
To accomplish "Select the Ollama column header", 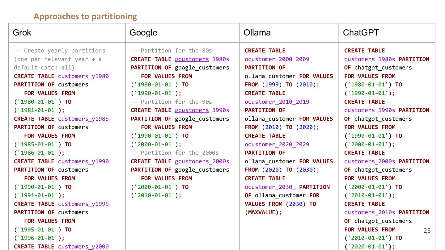I will tap(289, 33).
